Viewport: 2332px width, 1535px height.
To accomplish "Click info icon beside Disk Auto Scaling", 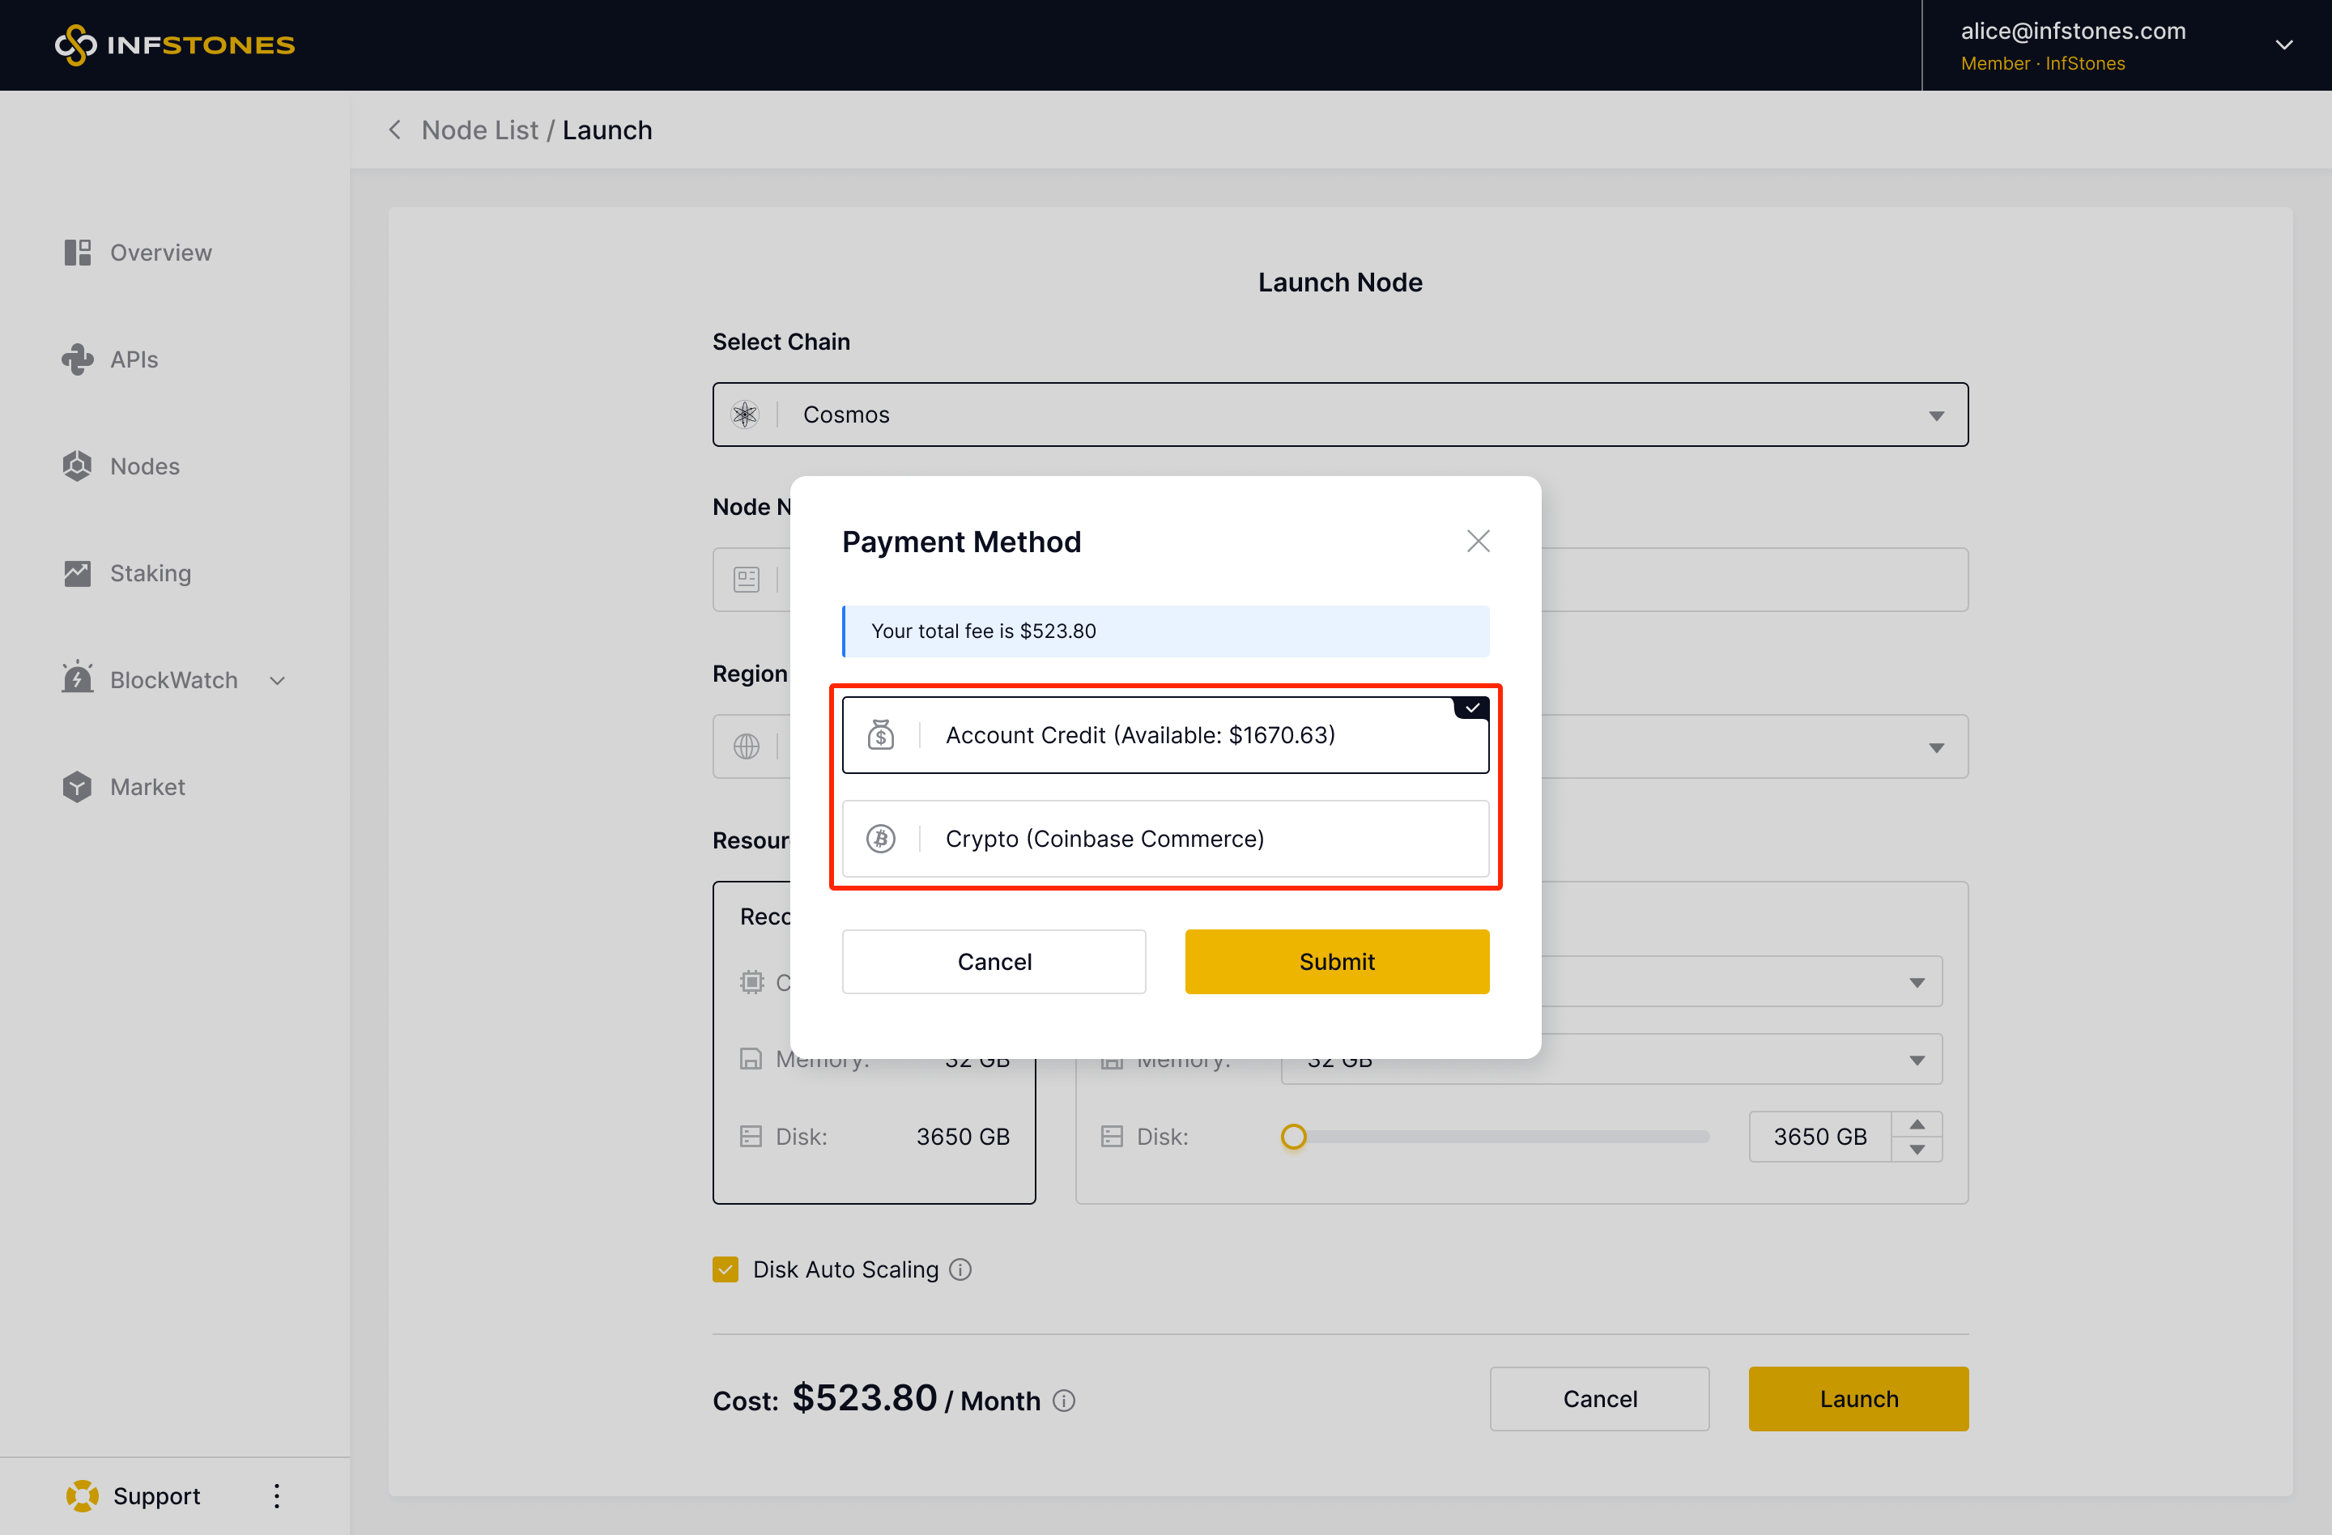I will tap(961, 1269).
